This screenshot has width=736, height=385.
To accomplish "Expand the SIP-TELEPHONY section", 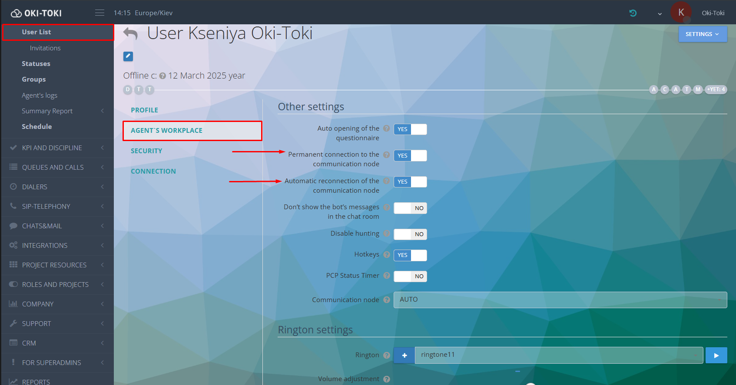I will click(58, 206).
